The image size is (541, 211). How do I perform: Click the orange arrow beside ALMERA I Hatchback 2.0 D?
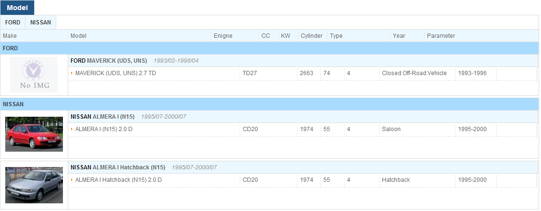point(72,180)
